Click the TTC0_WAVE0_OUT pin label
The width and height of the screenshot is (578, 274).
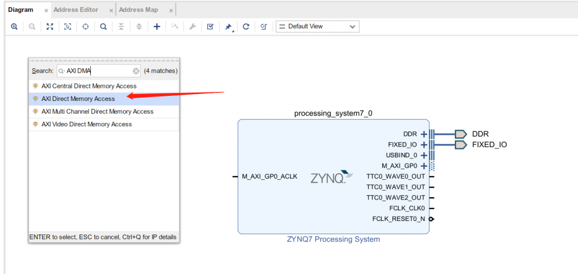pos(396,176)
